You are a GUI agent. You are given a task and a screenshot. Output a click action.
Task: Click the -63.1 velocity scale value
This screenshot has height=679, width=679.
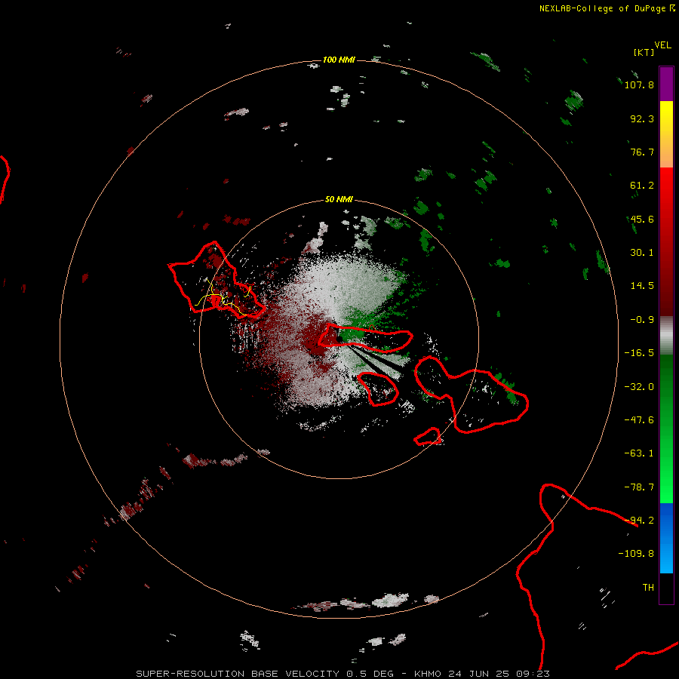(x=639, y=453)
